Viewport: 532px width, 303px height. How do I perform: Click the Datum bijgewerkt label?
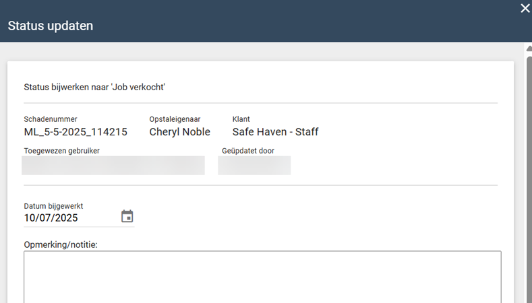point(53,206)
